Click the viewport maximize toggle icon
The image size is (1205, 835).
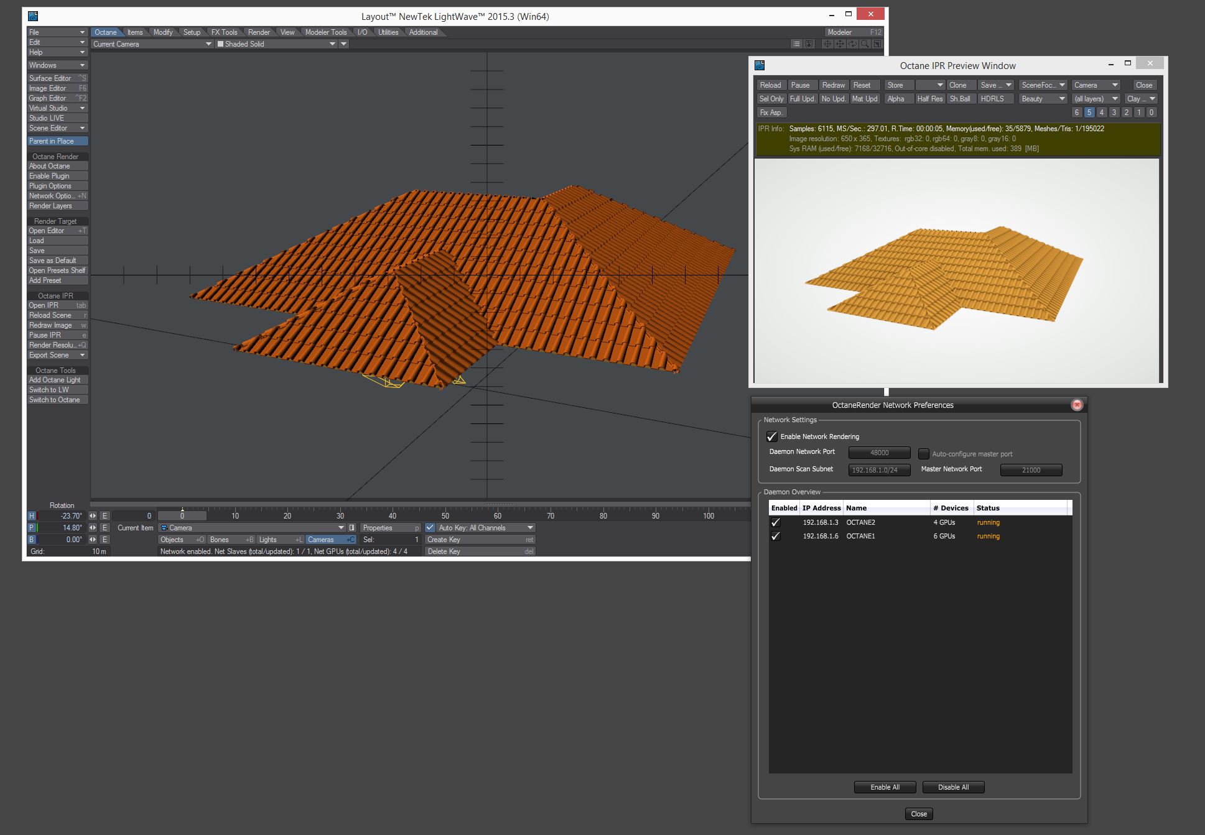click(877, 44)
